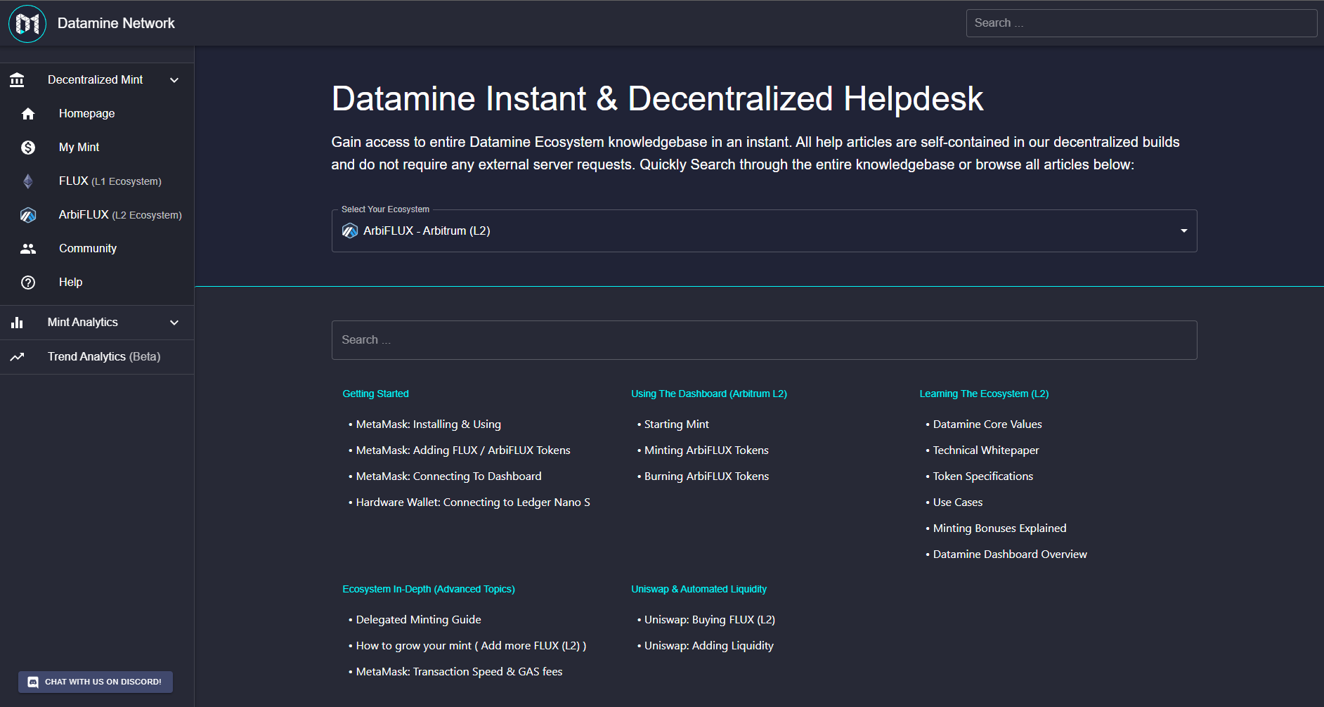This screenshot has height=707, width=1324.
Task: Open the Technical Whitepaper article
Action: tap(986, 450)
